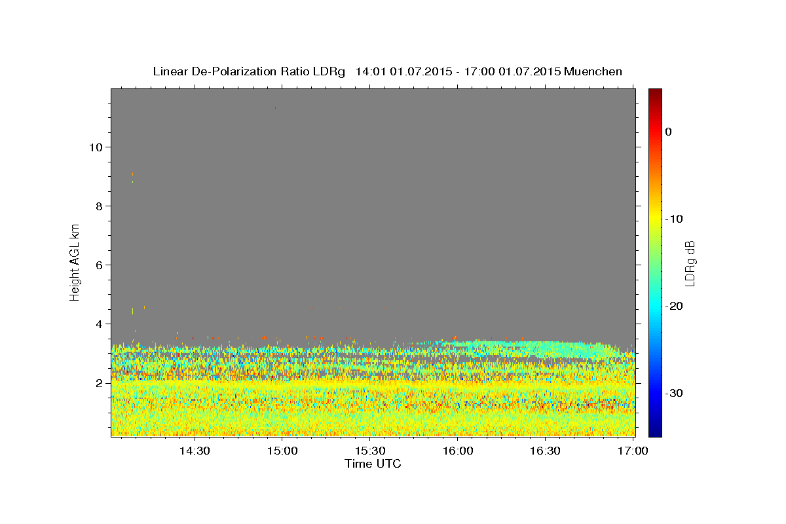Click the 15:30 time tick label
Viewport: 786px width, 524px height.
coord(370,451)
